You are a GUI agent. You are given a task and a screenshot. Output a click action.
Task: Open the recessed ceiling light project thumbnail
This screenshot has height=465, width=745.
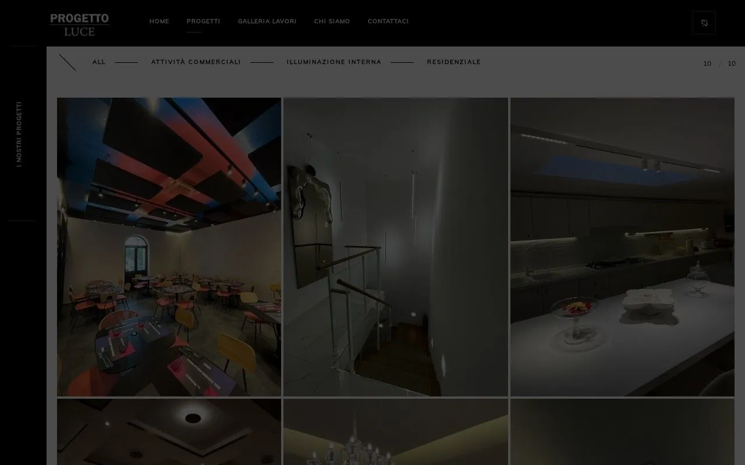coord(169,432)
